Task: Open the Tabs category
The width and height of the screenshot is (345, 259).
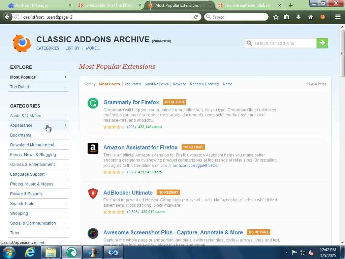Action: click(38, 233)
